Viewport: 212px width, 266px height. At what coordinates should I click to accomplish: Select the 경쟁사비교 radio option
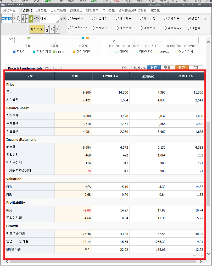click(189, 18)
